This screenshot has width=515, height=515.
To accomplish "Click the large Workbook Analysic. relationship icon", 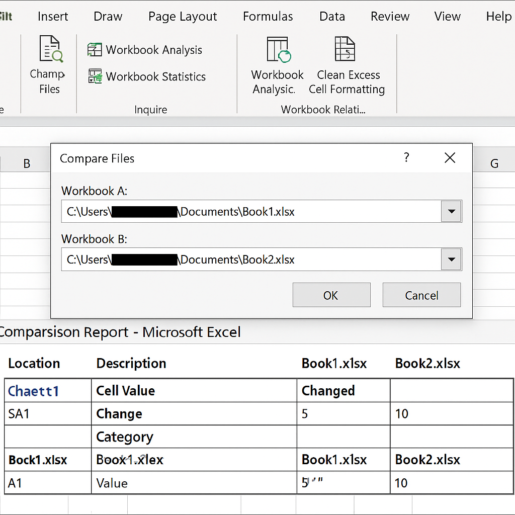I will (277, 66).
